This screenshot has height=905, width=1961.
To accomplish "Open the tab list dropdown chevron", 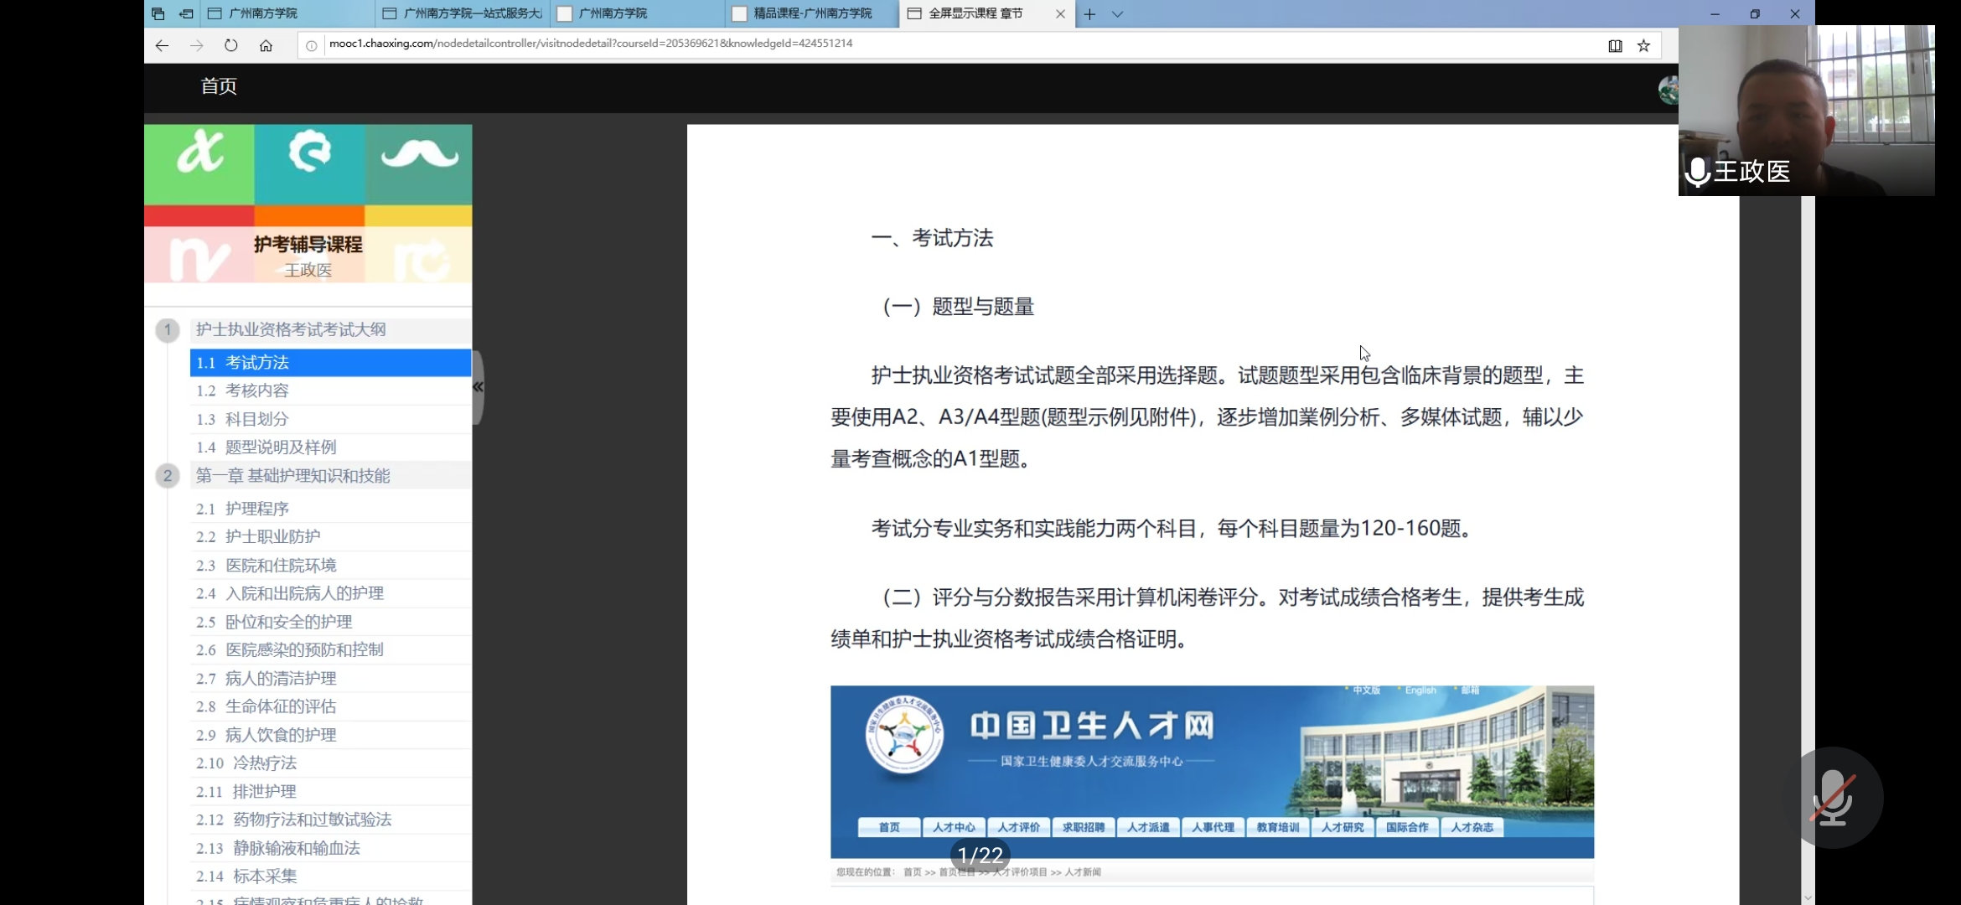I will 1117,13.
